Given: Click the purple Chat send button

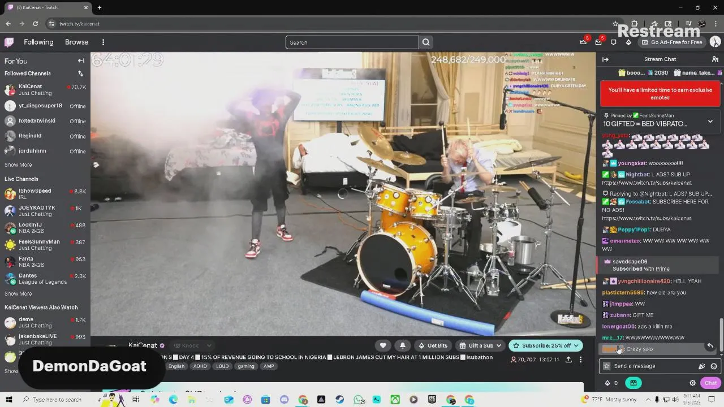Looking at the screenshot, I should (x=710, y=383).
